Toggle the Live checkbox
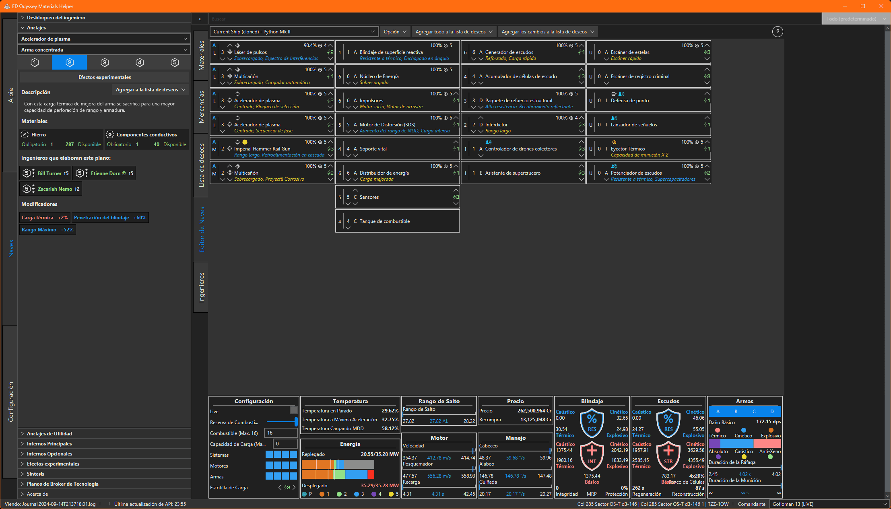This screenshot has height=509, width=891. click(x=293, y=410)
